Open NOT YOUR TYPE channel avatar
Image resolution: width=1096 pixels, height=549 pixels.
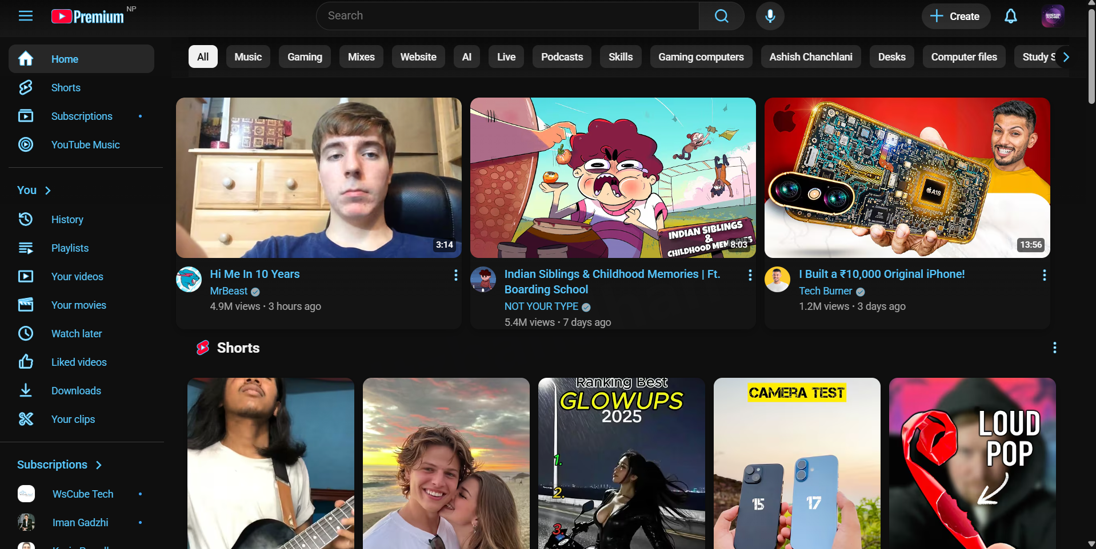[483, 279]
